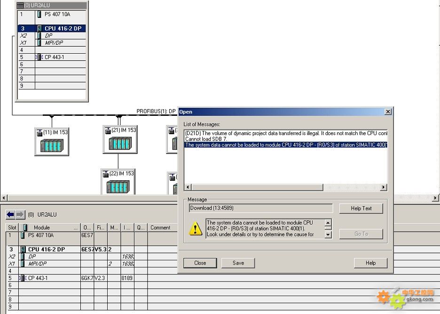
Task: Click the Save button in Open dialog
Action: [x=238, y=263]
